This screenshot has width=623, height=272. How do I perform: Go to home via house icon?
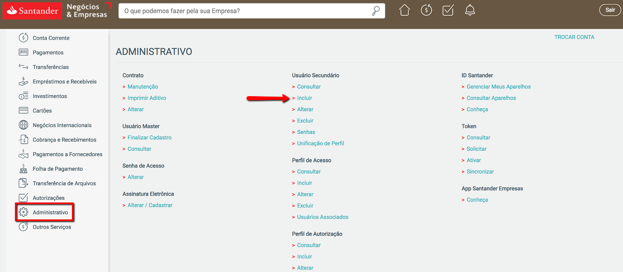click(405, 10)
